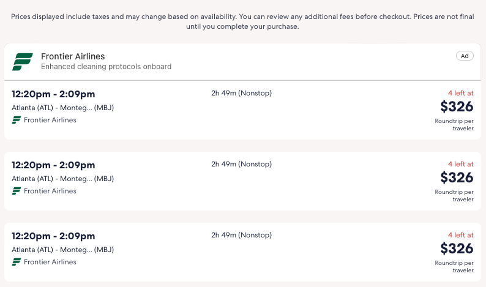The image size is (486, 287).
Task: Click the first card's 2h 49m (Nonstop) duration
Action: (x=241, y=93)
